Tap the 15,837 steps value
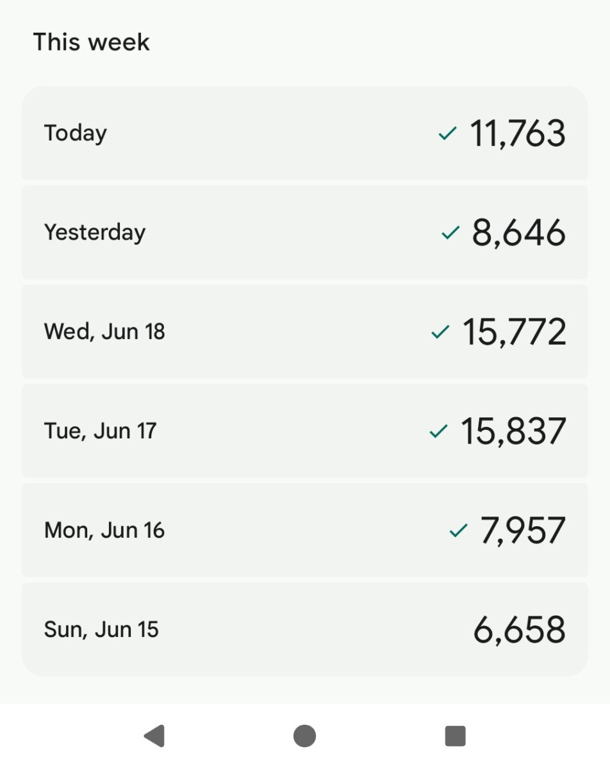This screenshot has height=769, width=610. click(514, 431)
